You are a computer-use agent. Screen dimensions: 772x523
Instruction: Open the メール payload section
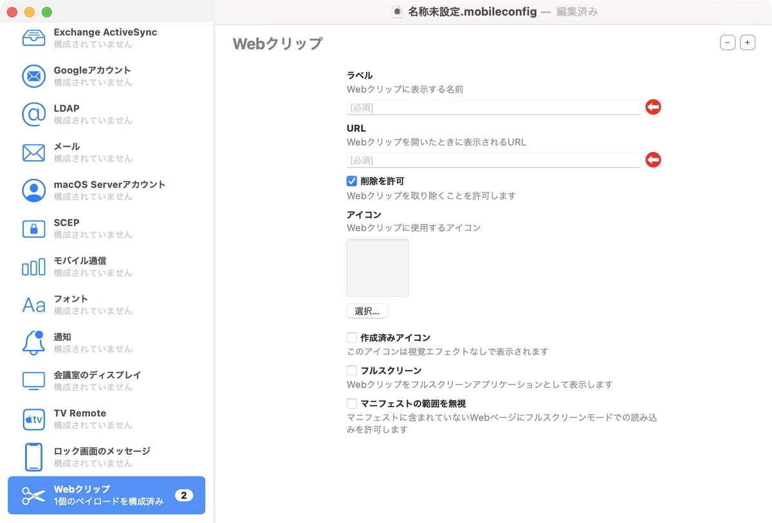click(x=107, y=152)
